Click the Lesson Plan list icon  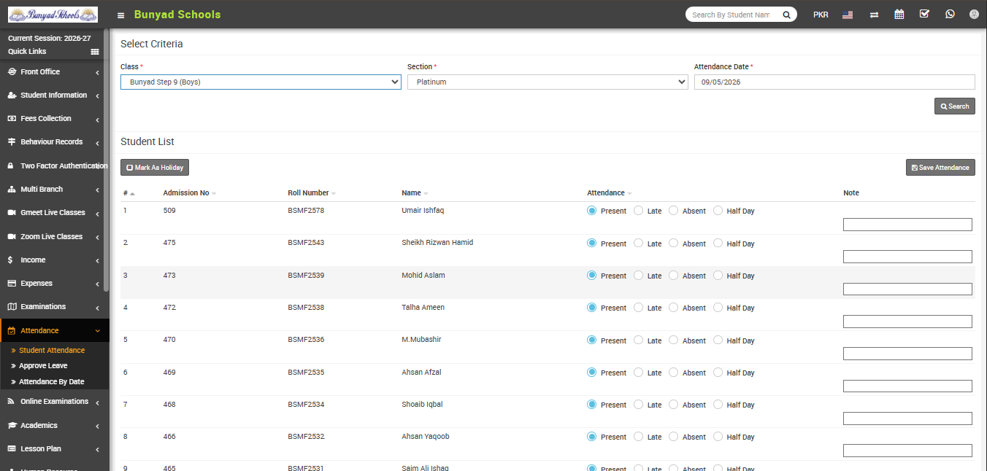[x=12, y=449]
